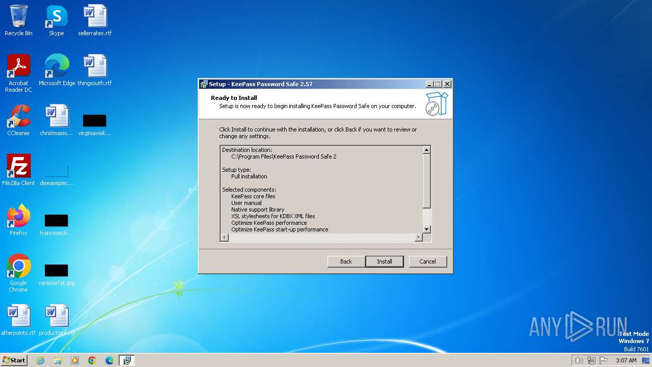This screenshot has width=652, height=367.
Task: Open the Recycle Bin desktop icon
Action: click(x=18, y=20)
